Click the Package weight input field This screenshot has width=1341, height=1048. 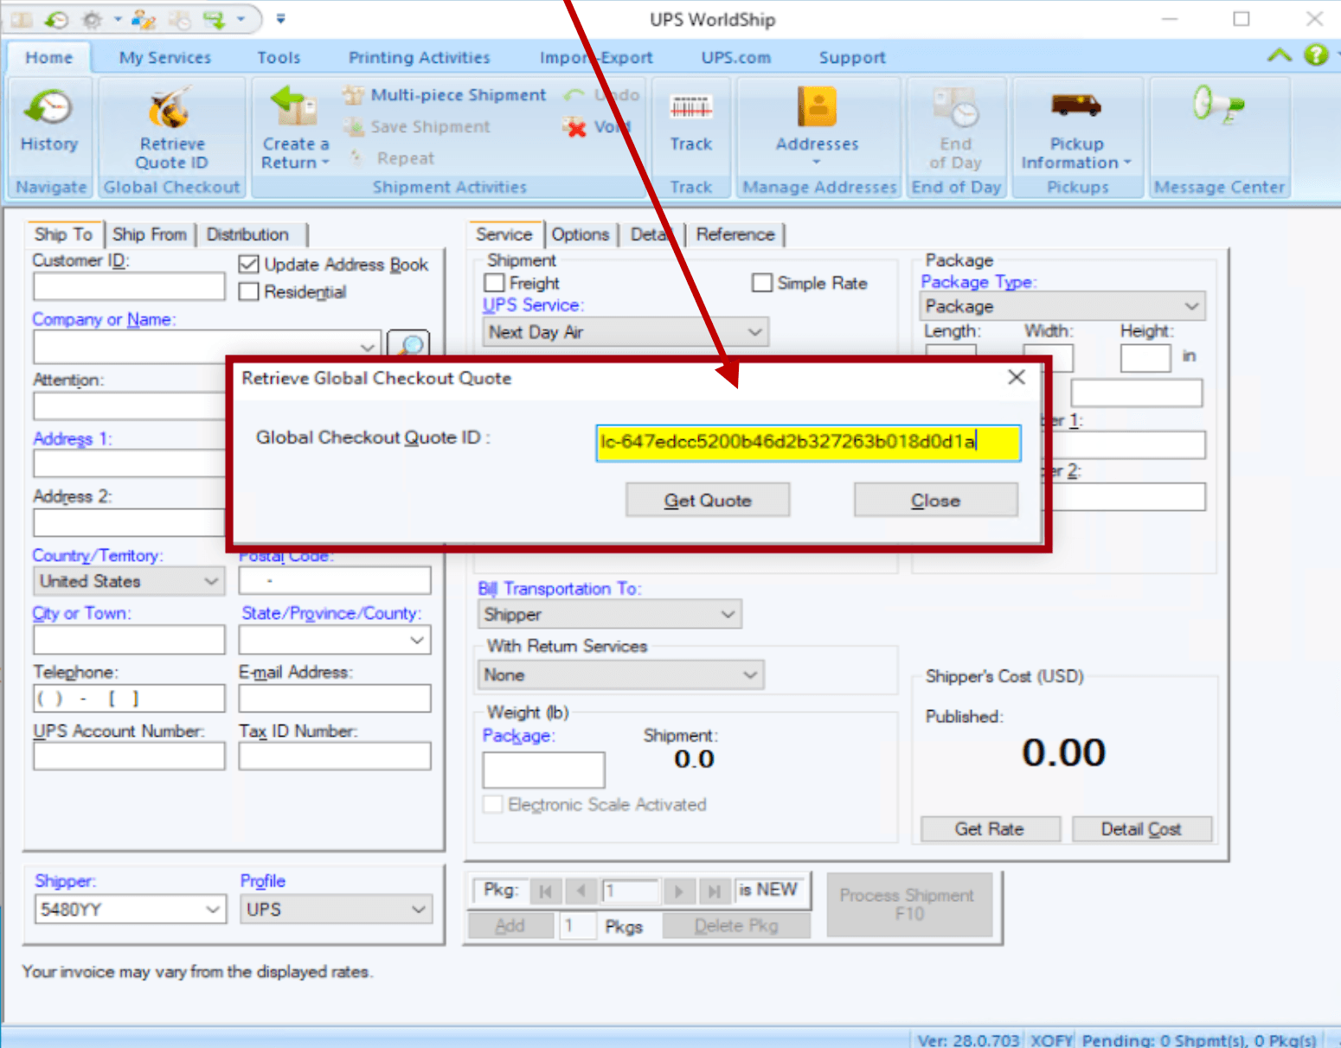(543, 770)
